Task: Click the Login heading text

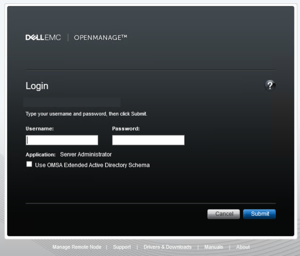Action: [x=37, y=86]
